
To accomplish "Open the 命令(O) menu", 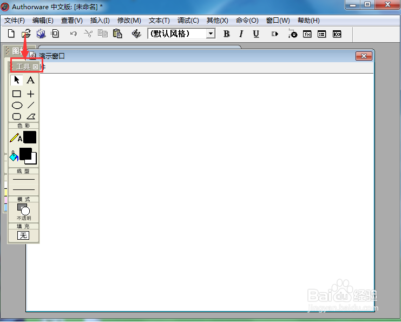I will pyautogui.click(x=247, y=21).
